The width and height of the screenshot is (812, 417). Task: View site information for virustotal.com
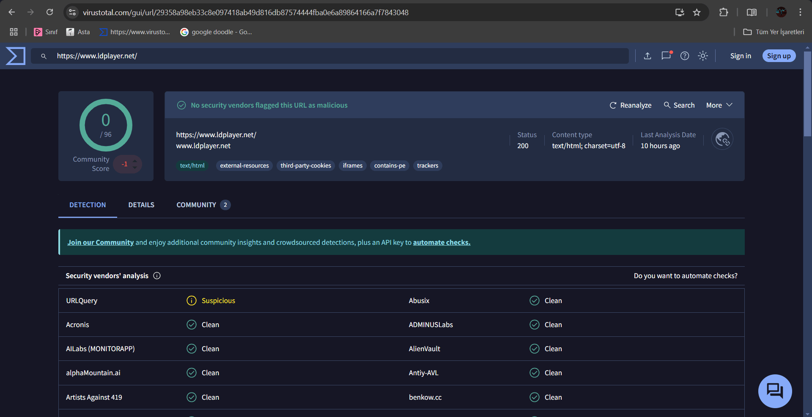[x=72, y=12]
